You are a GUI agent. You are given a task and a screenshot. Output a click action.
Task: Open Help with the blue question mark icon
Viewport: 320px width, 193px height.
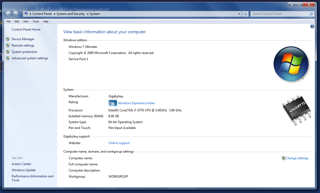click(312, 26)
